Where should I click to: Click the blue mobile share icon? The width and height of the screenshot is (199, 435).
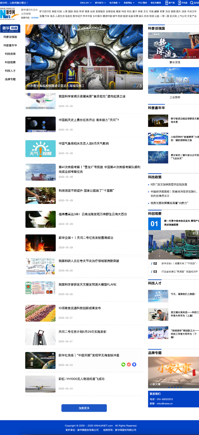pos(134,364)
